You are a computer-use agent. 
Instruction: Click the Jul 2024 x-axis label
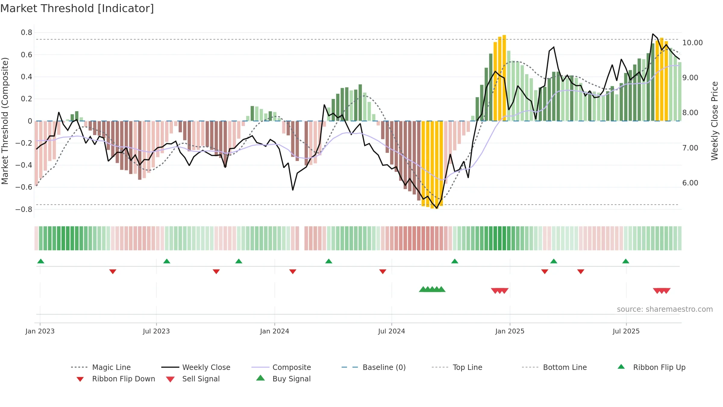click(x=392, y=331)
